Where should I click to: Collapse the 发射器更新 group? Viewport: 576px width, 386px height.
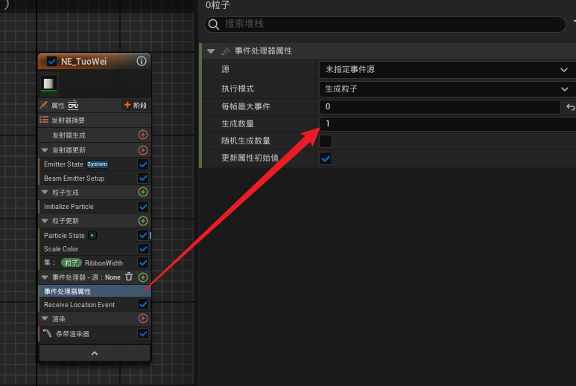pyautogui.click(x=45, y=150)
